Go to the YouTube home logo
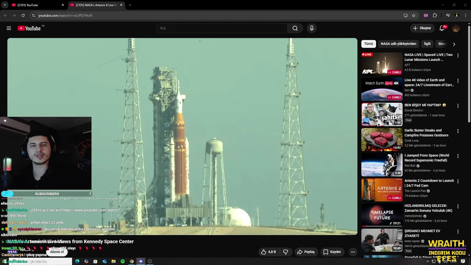The width and height of the screenshot is (471, 265). [x=29, y=28]
